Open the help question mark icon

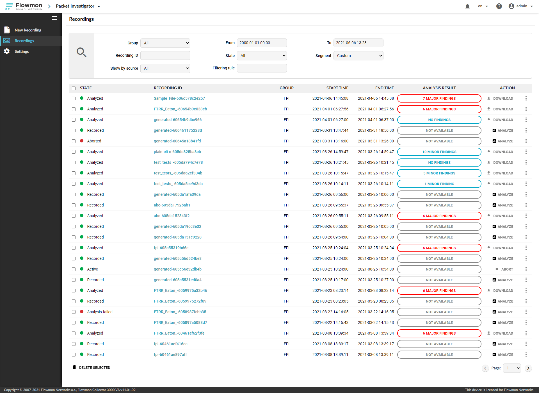click(499, 6)
